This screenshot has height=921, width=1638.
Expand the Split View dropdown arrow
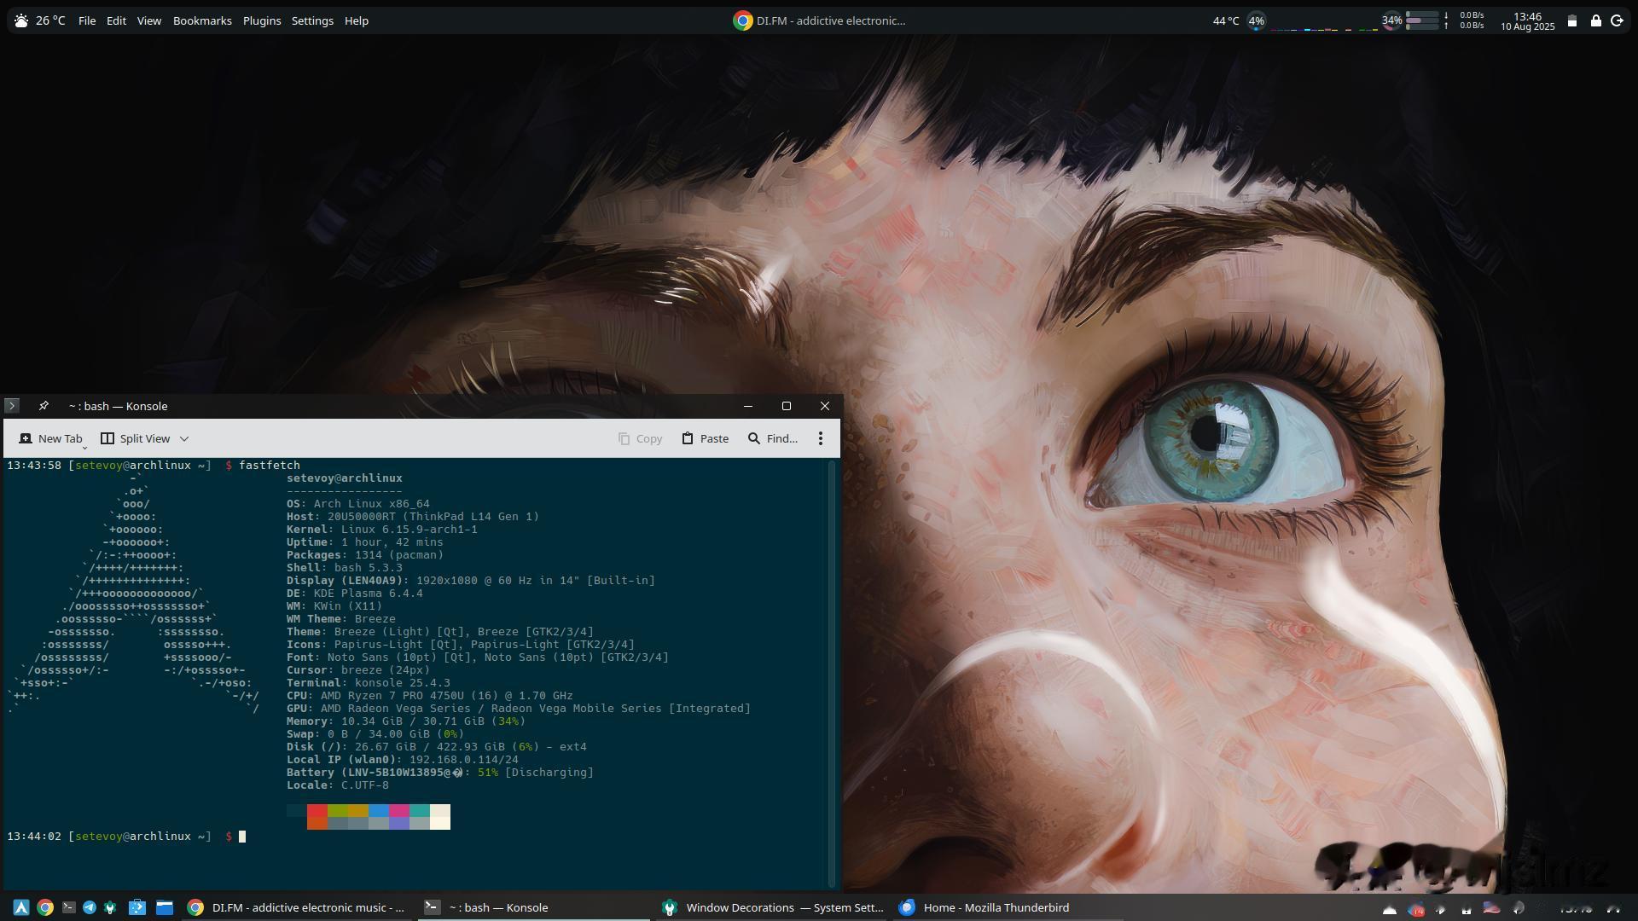point(184,438)
